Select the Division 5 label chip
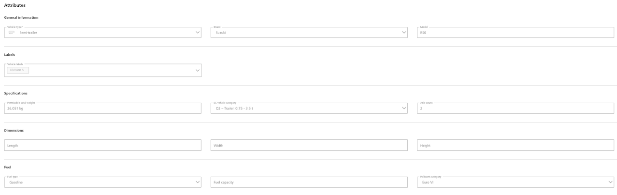This screenshot has width=617, height=195. click(x=18, y=71)
